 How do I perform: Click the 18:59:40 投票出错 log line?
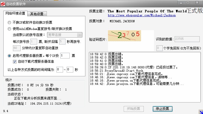coord(106,64)
